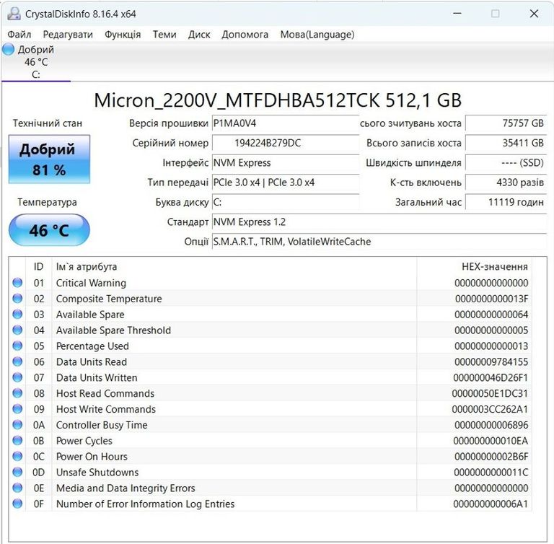Open the Мова(Language) menu
Image resolution: width=554 pixels, height=544 pixels.
coord(317,34)
